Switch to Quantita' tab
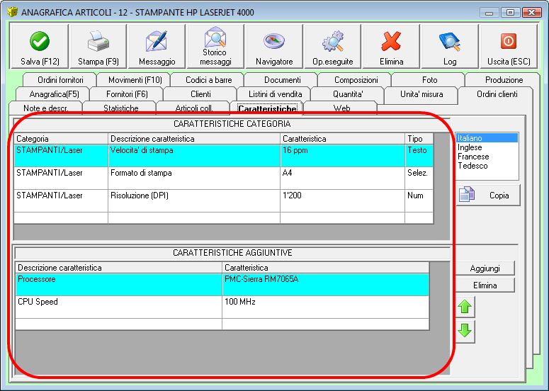549x391 pixels. pos(348,94)
